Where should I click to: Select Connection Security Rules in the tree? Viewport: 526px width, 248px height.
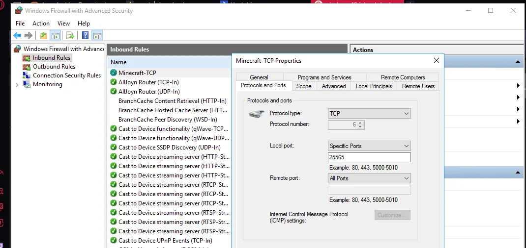67,75
